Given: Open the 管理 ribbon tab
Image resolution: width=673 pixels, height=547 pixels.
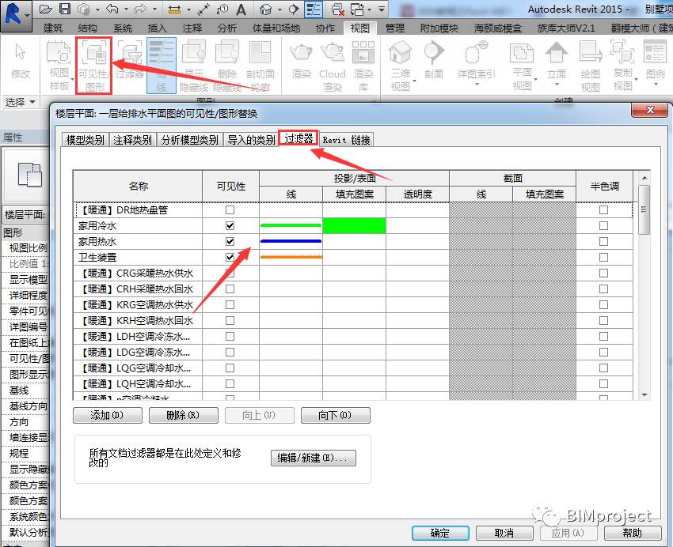Looking at the screenshot, I should 395,28.
